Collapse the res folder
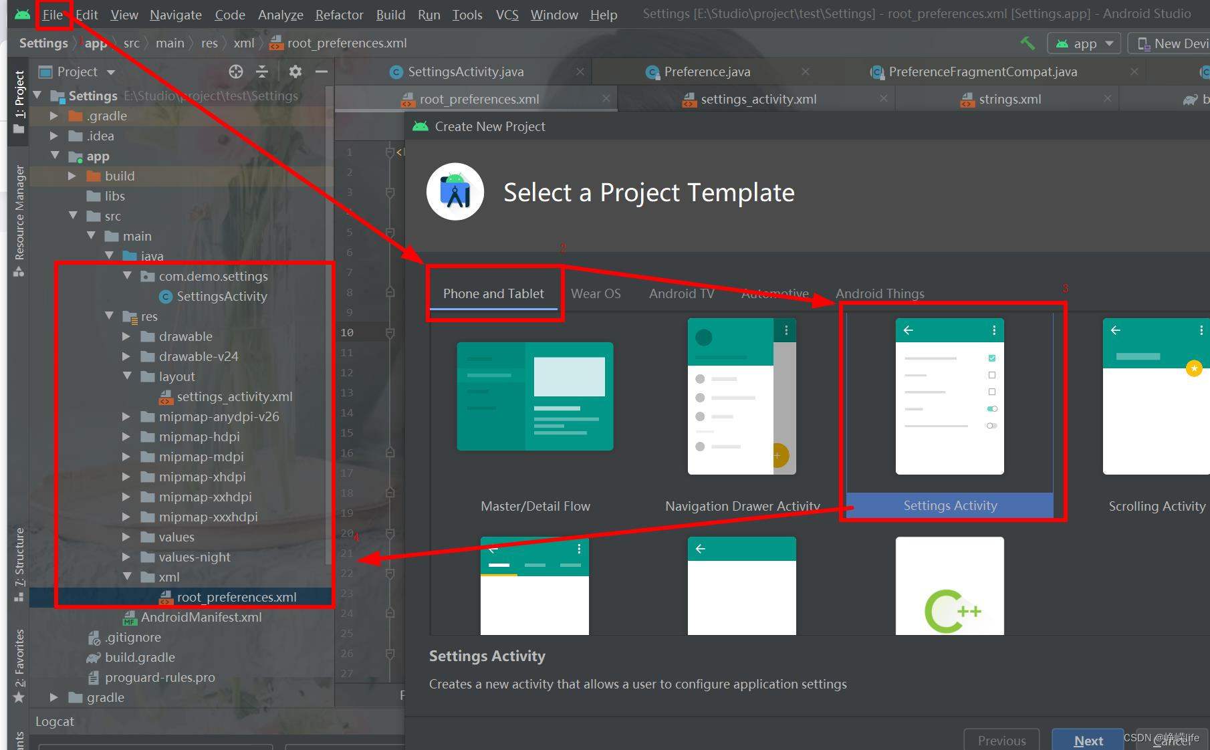Screen dimensions: 1210x750 point(109,316)
